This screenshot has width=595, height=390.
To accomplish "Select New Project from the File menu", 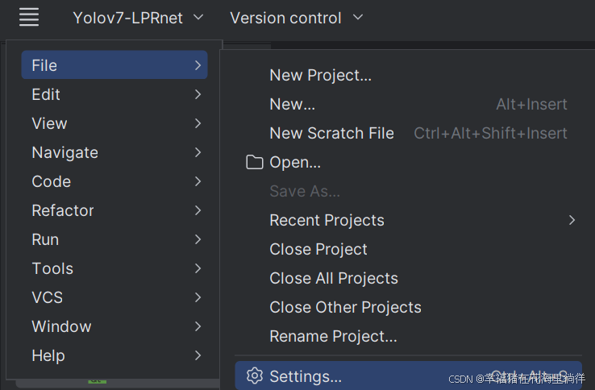I will pos(320,75).
